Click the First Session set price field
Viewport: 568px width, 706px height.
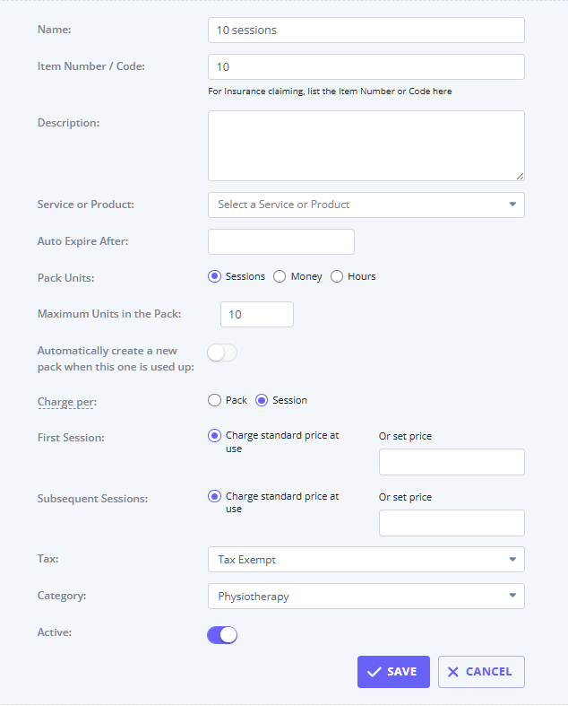pyautogui.click(x=452, y=462)
